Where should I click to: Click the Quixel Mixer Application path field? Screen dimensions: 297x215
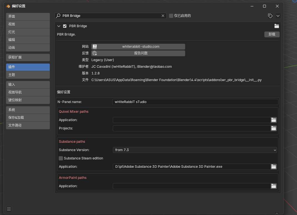pyautogui.click(x=192, y=120)
